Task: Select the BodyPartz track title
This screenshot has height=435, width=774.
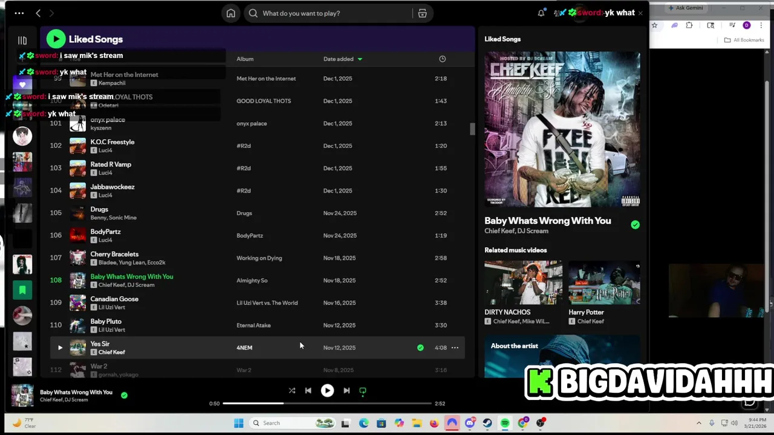Action: 105,232
